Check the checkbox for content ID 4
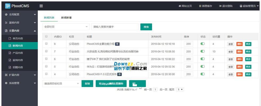Screen dimensions: 261x106 coord(46,74)
